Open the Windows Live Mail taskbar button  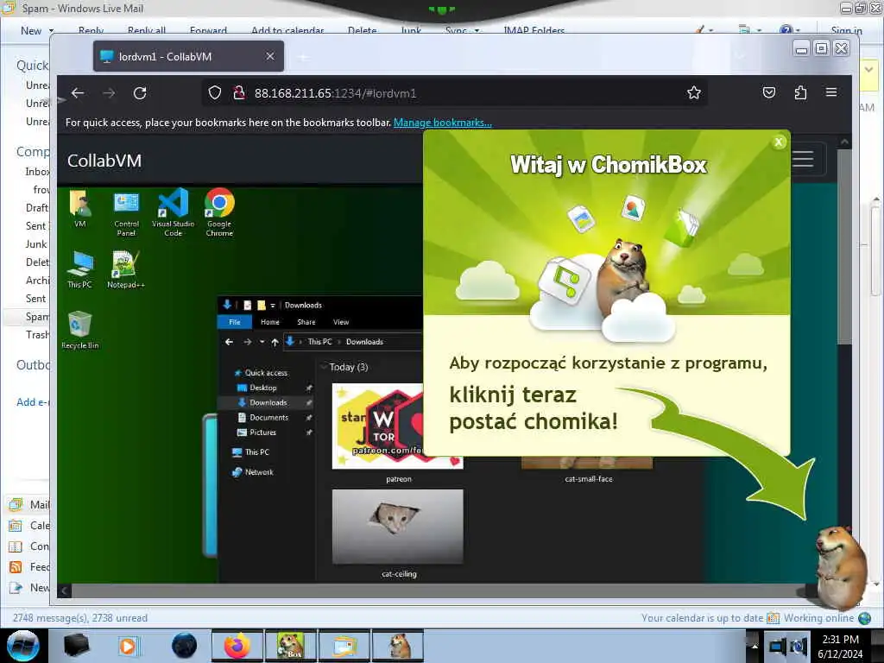click(344, 646)
